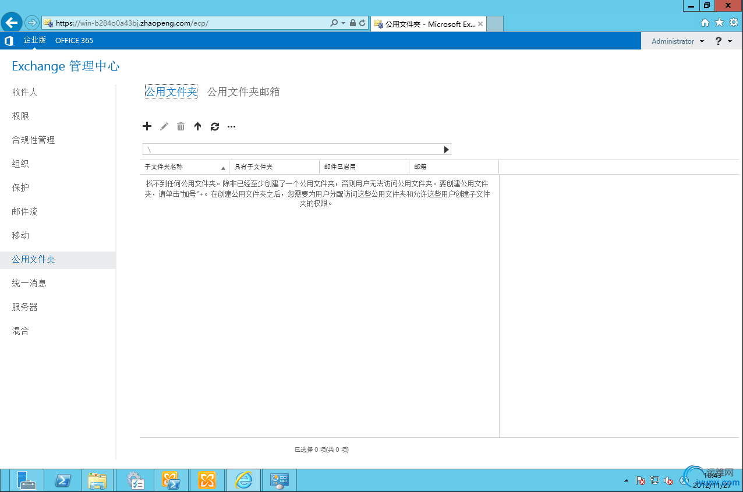This screenshot has height=492, width=743.
Task: Click the 邮箱 column header
Action: (x=454, y=167)
